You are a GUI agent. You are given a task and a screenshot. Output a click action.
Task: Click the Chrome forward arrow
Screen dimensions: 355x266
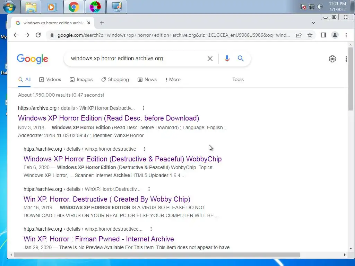[27, 35]
